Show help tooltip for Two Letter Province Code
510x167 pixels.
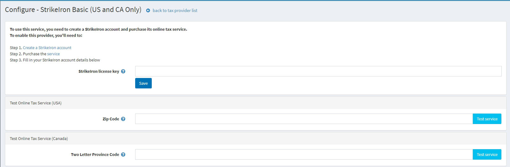point(123,155)
